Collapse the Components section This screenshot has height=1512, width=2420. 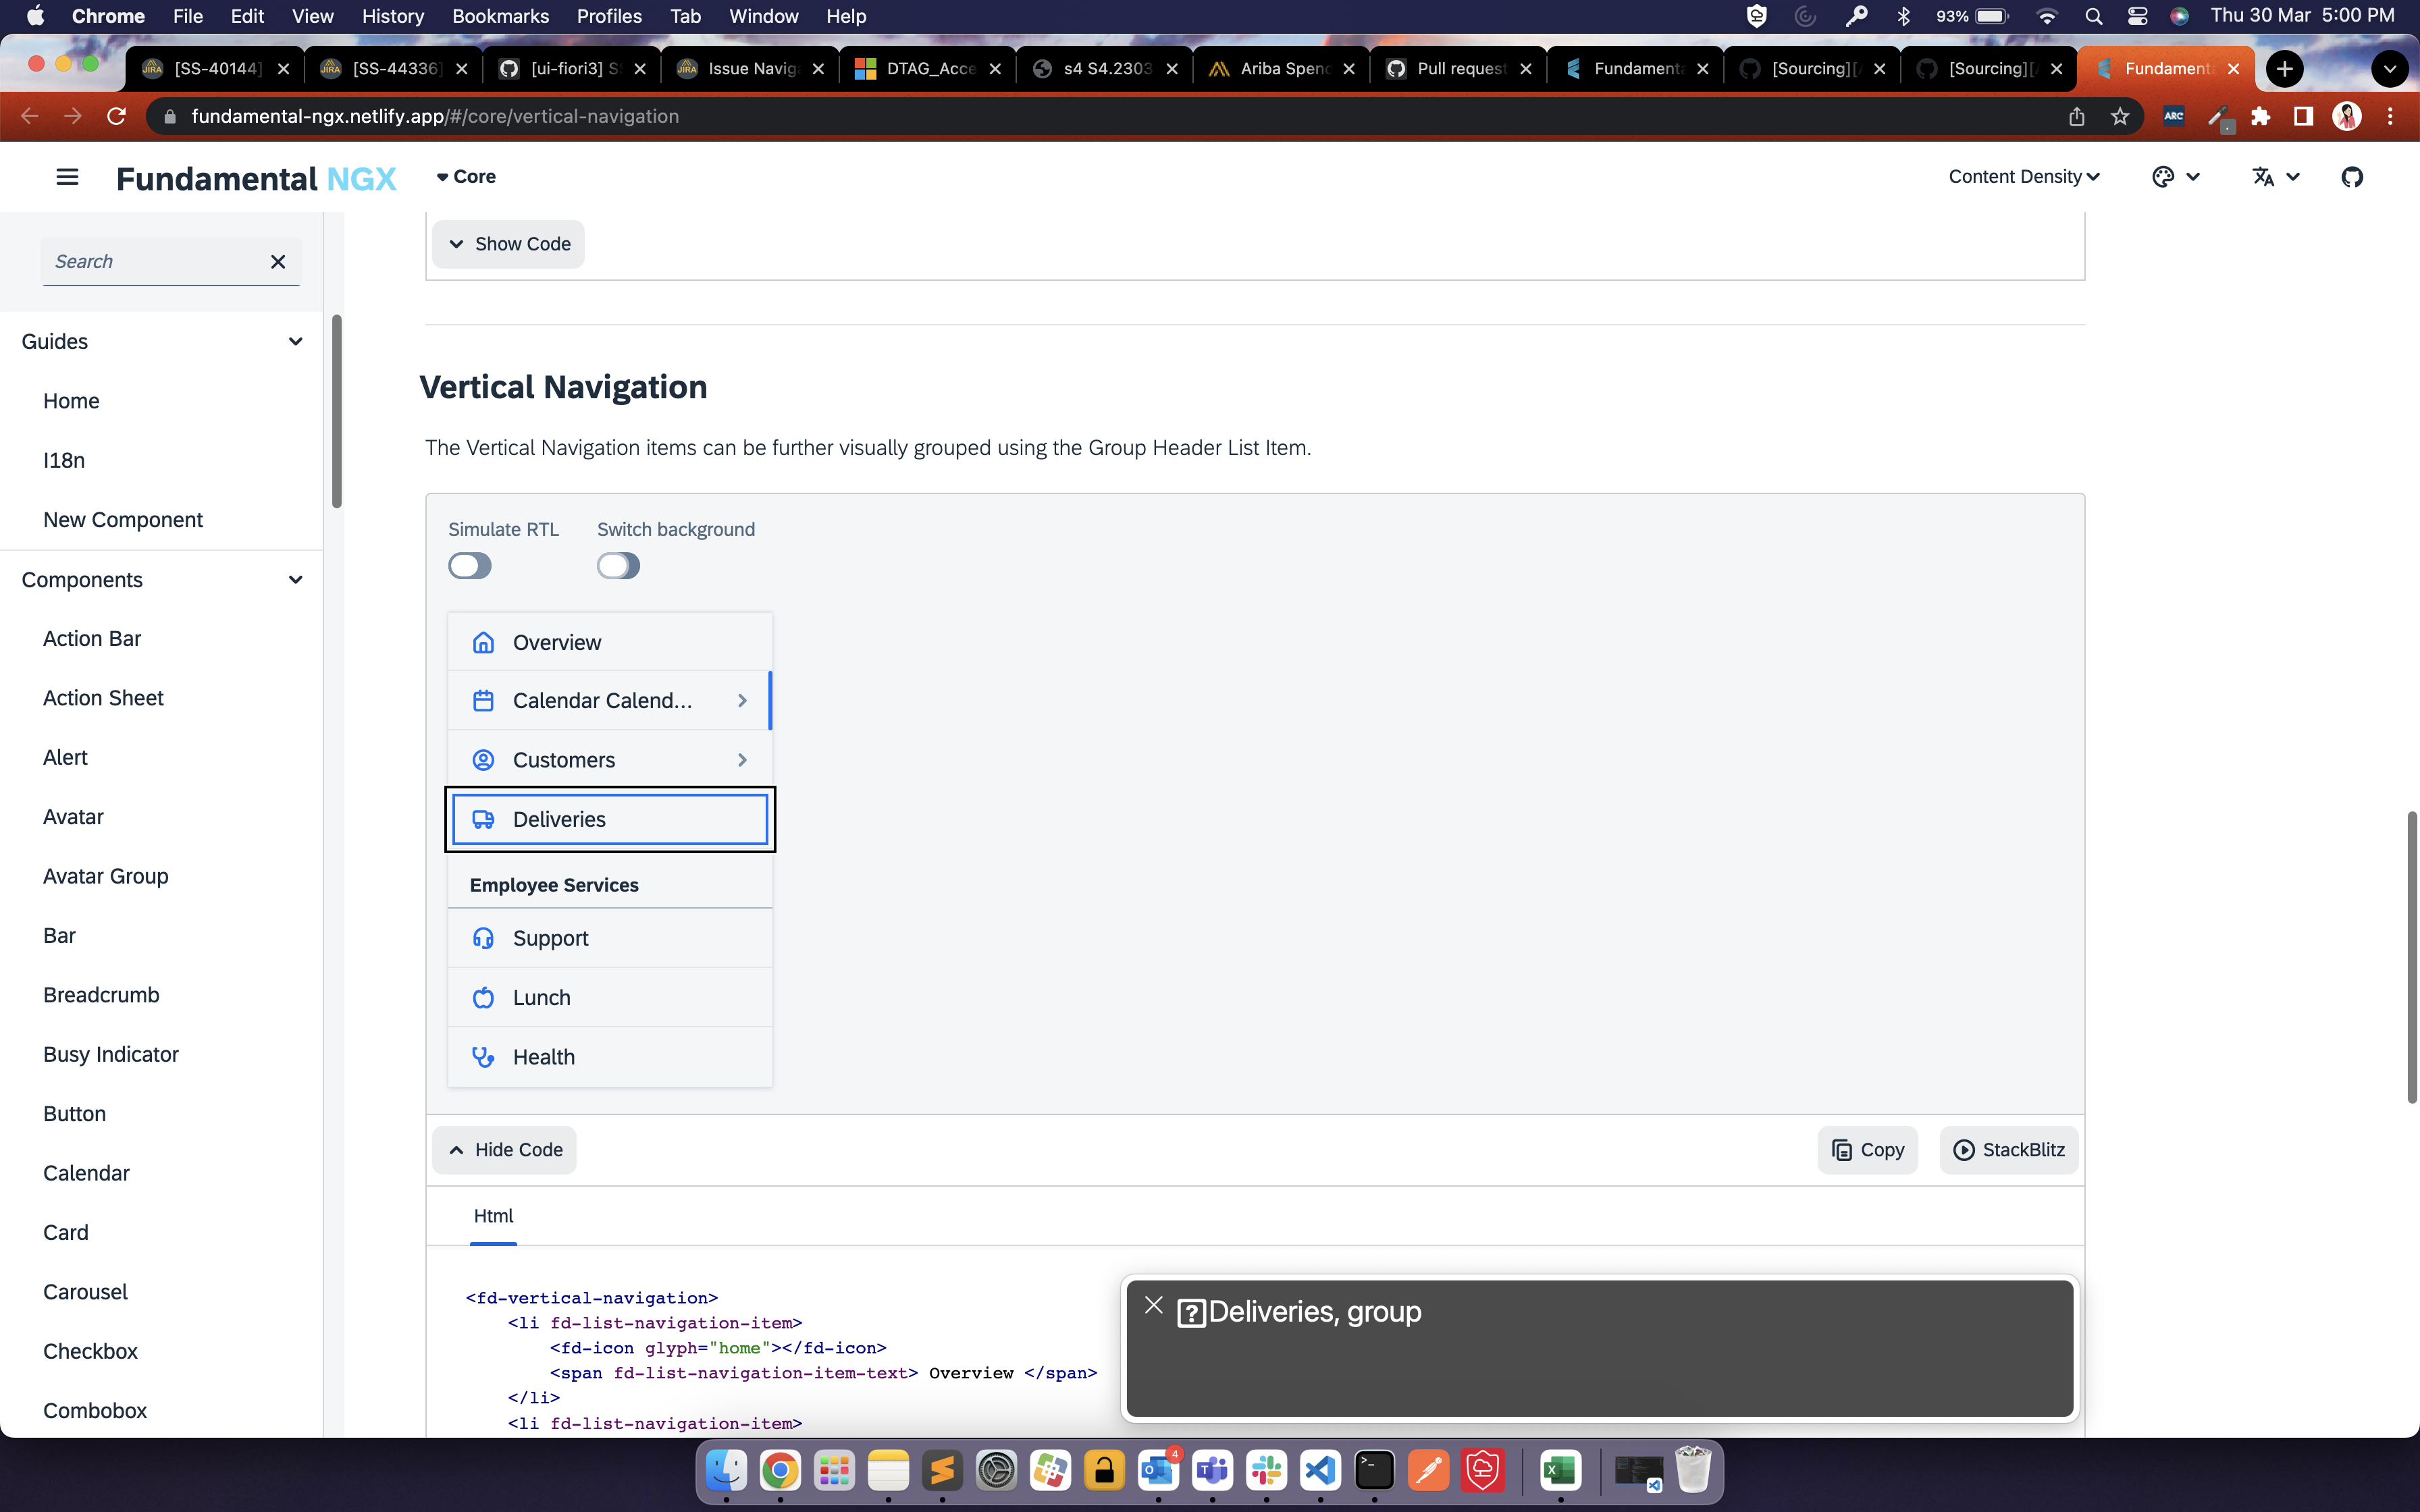tap(295, 580)
